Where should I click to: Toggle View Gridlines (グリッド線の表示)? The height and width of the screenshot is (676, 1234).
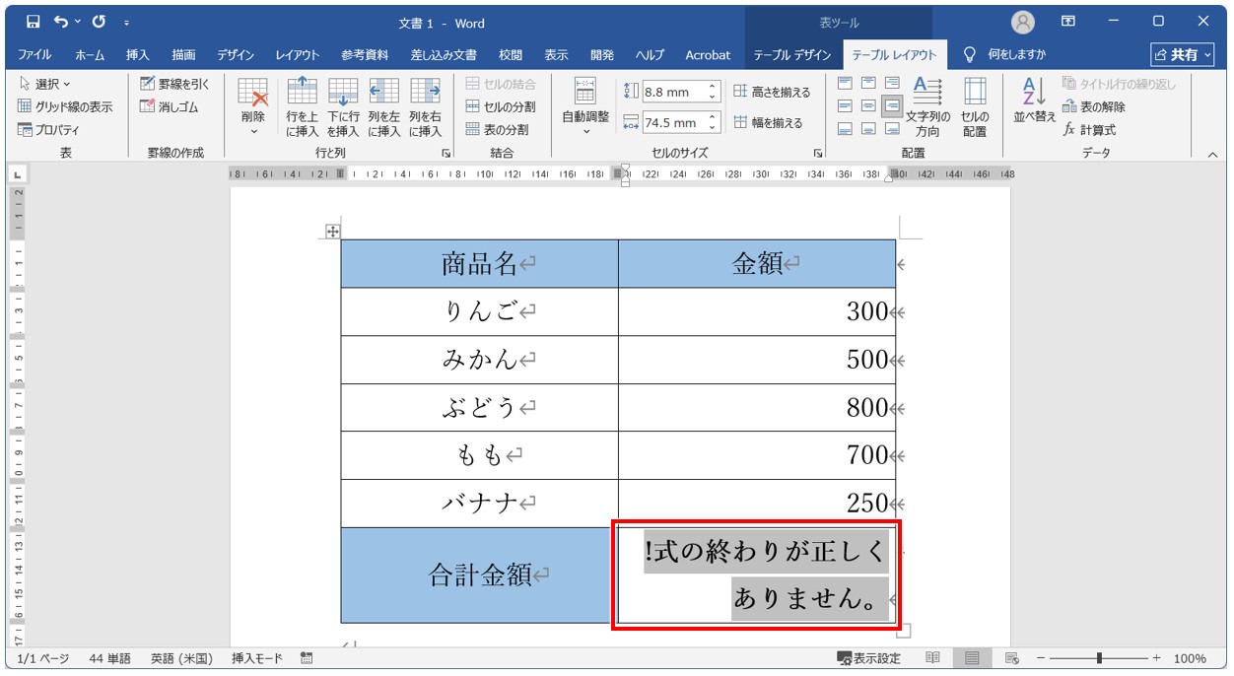(65, 106)
